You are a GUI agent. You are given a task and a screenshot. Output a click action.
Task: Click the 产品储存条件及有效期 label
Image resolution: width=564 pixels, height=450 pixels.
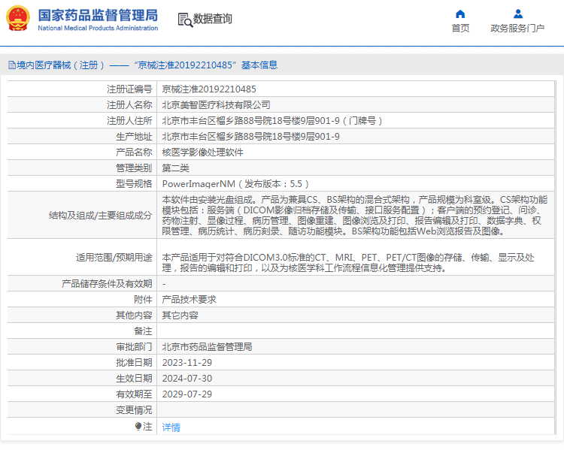pos(107,283)
